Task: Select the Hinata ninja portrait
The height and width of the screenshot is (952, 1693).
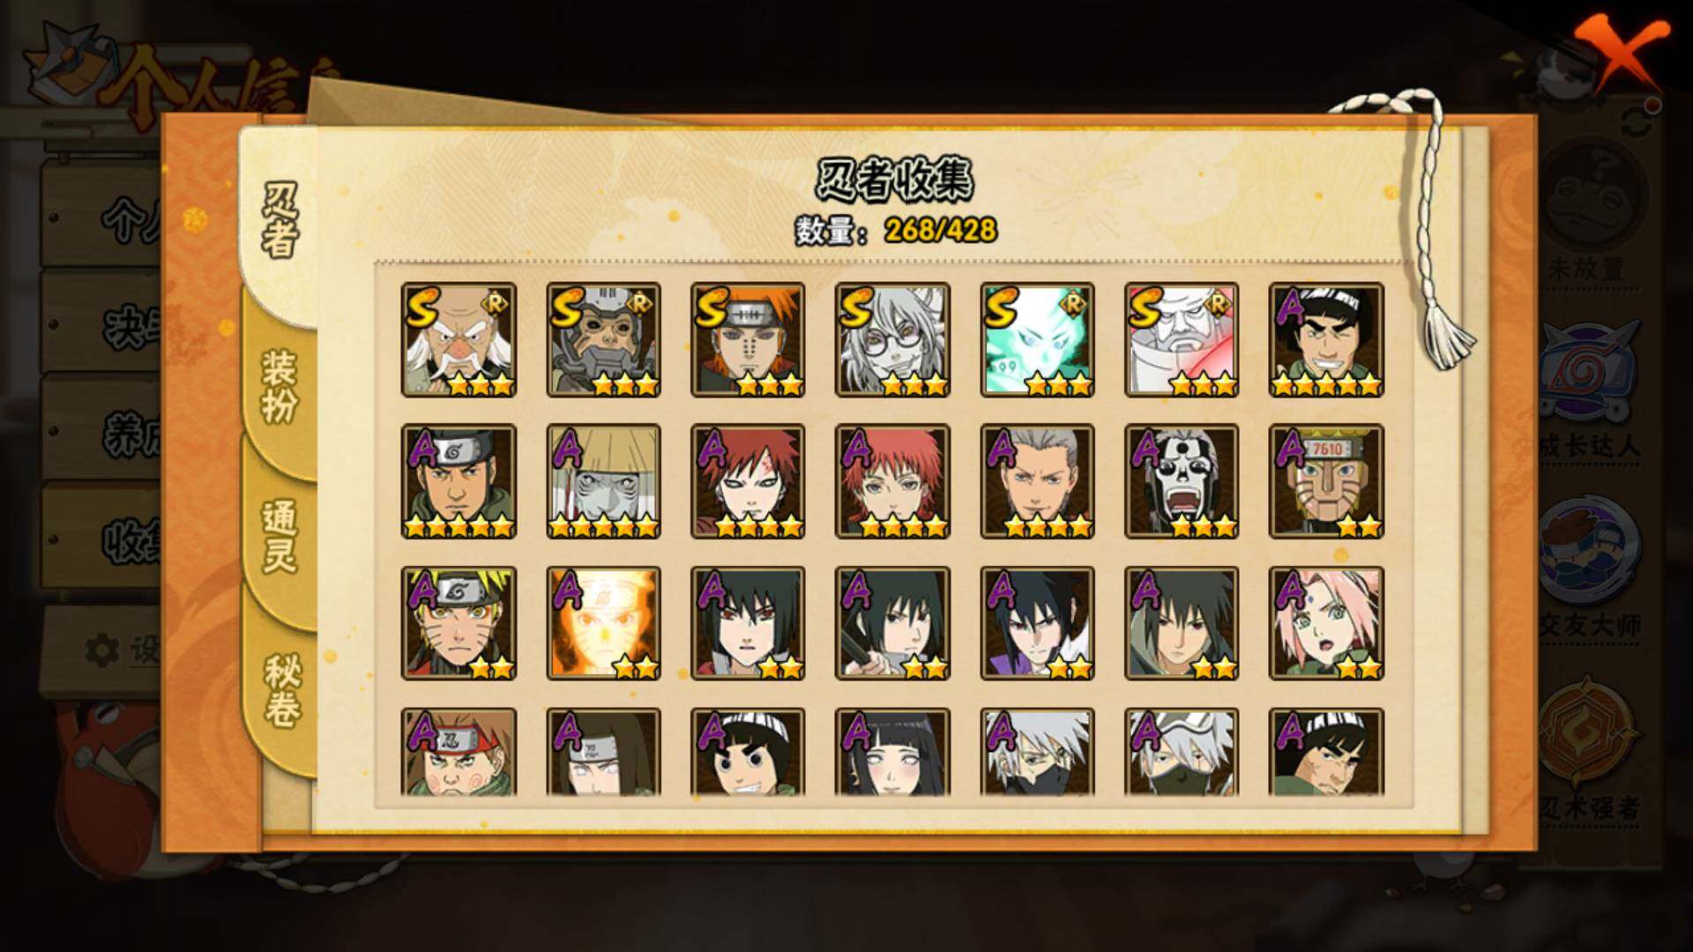Action: pos(892,752)
